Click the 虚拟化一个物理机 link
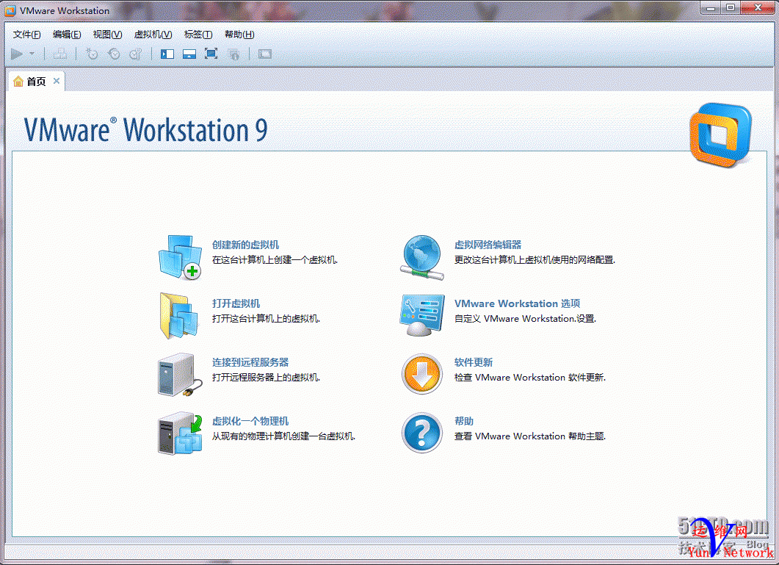Image resolution: width=779 pixels, height=565 pixels. click(x=250, y=421)
